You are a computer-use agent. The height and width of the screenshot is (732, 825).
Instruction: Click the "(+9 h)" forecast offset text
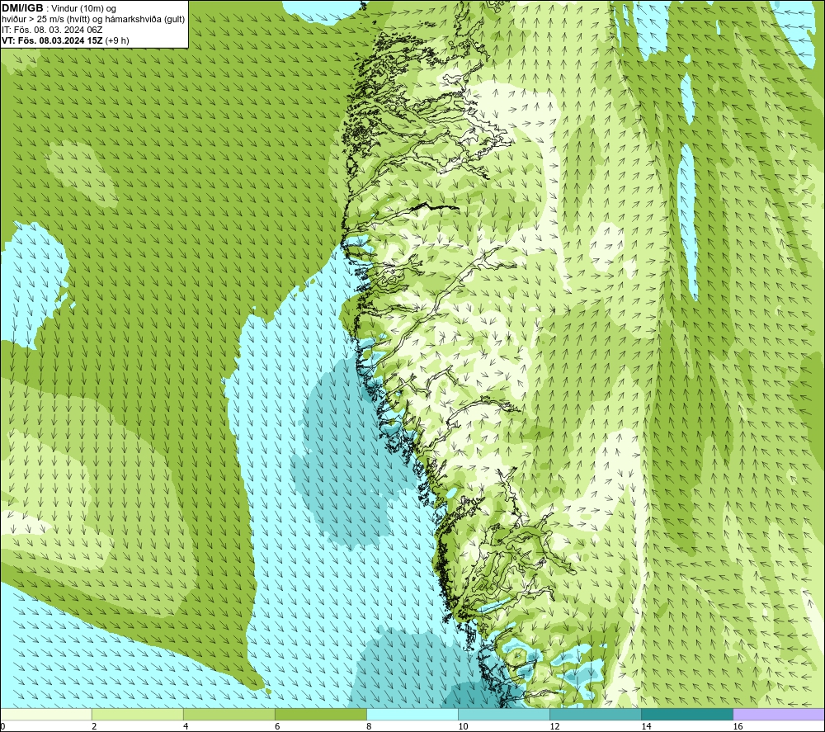tap(117, 40)
